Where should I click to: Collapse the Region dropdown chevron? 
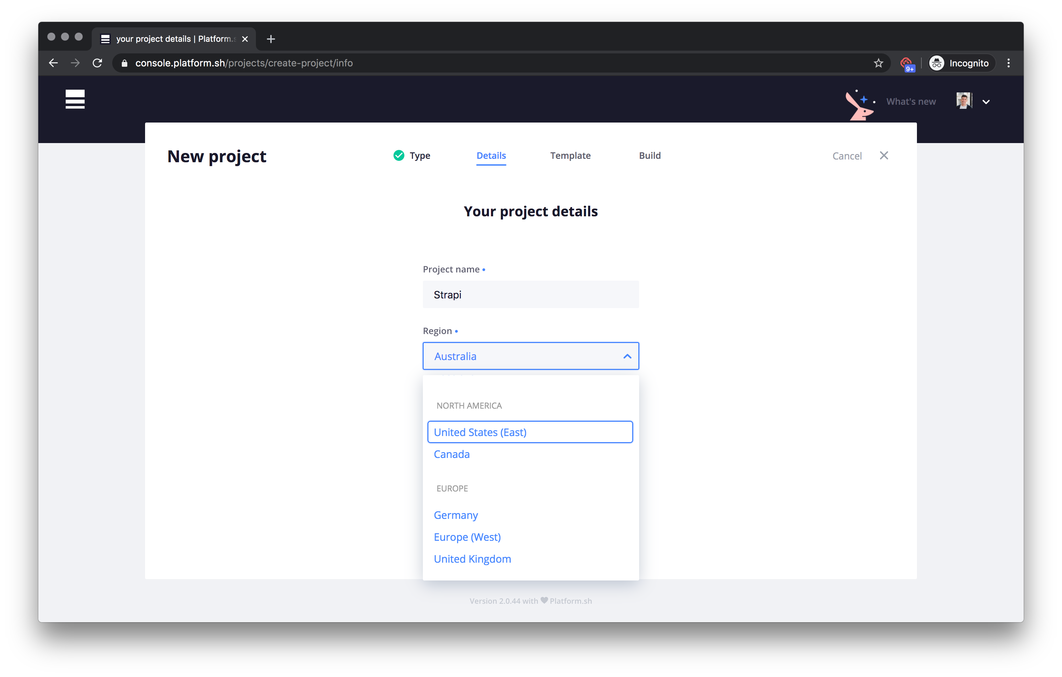[x=627, y=356]
